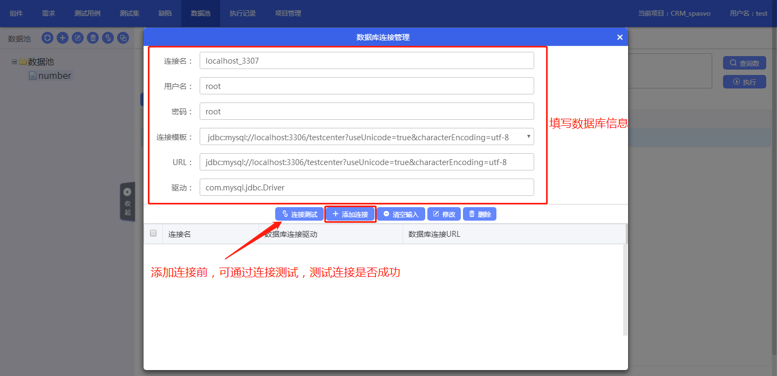This screenshot has width=777, height=376.
Task: Open the 测试用例 tab
Action: (87, 13)
